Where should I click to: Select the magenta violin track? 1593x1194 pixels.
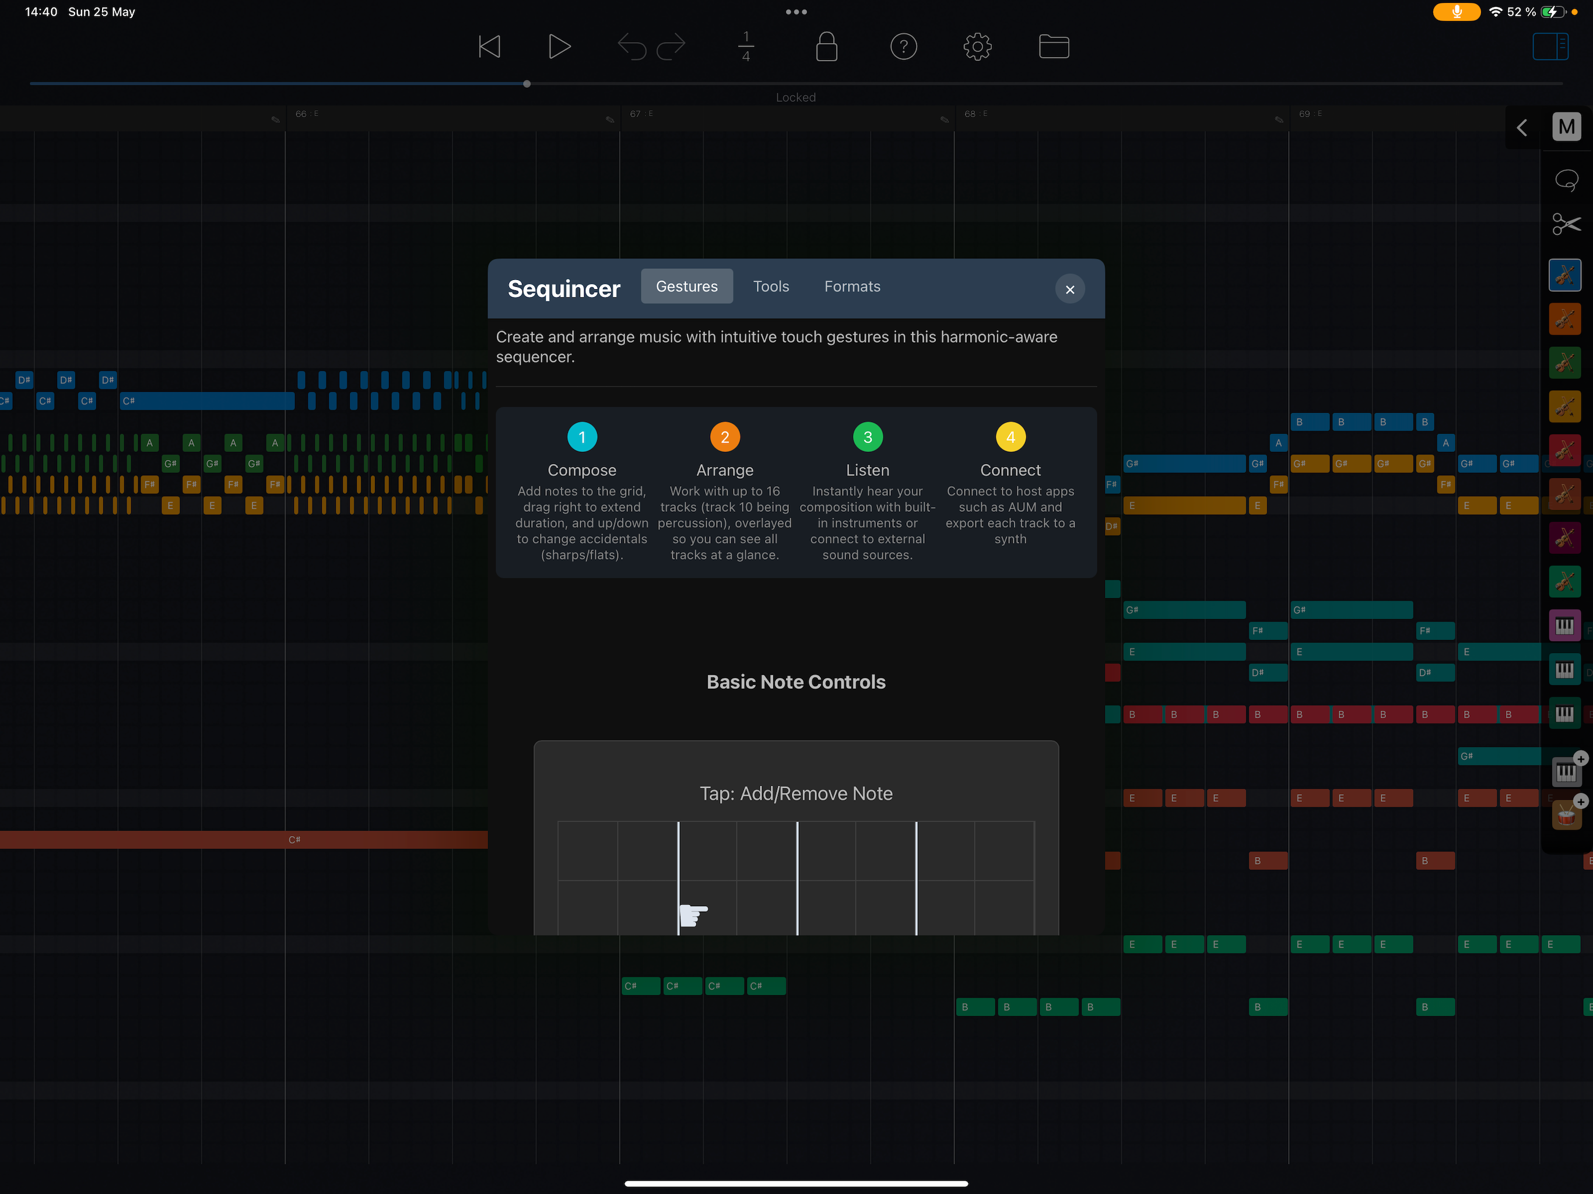pos(1565,538)
